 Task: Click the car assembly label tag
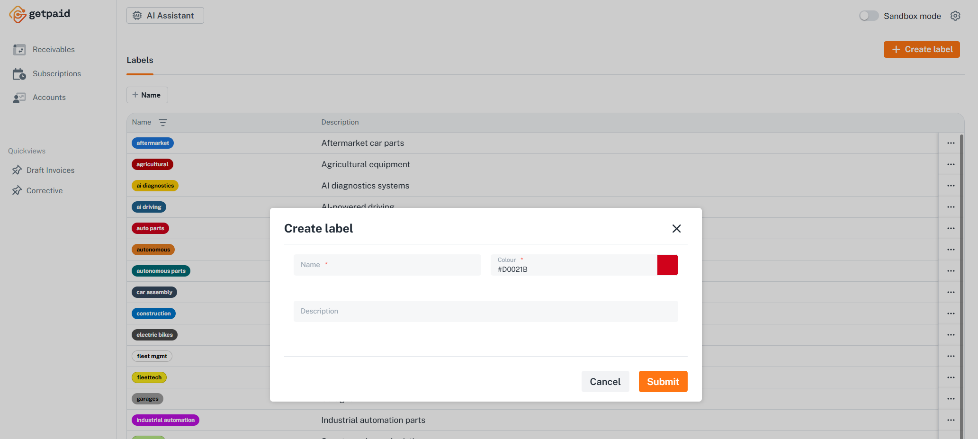coord(154,292)
